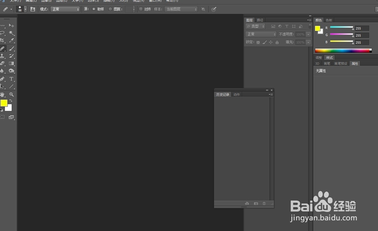Click the toolbox foreground yellow color swatch
The image size is (378, 231).
click(x=4, y=102)
